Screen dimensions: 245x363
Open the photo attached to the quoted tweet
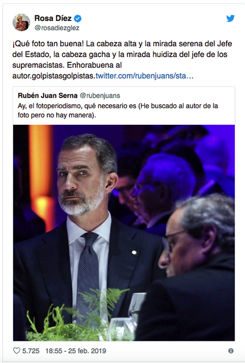point(124,233)
